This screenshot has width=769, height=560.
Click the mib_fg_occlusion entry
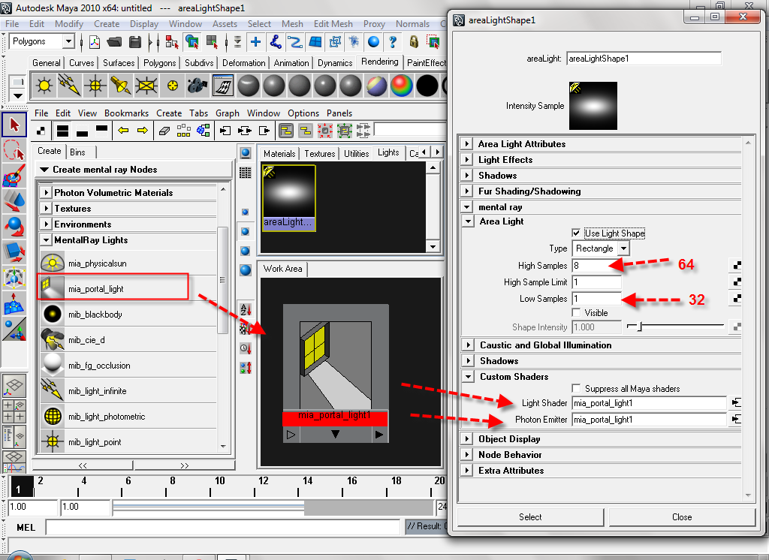point(128,366)
